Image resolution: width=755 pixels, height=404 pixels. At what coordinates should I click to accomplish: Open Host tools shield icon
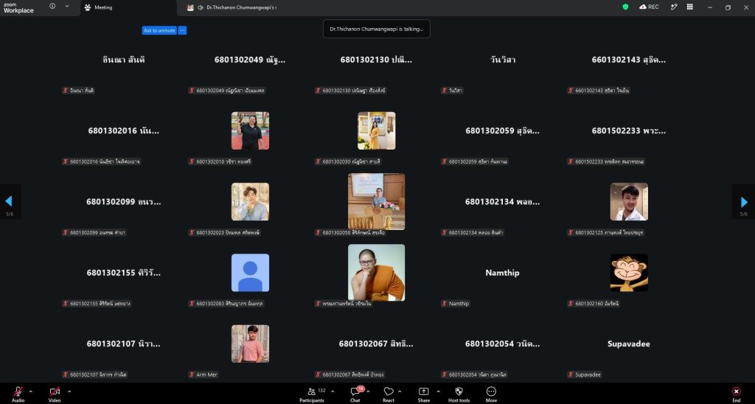[x=459, y=391]
